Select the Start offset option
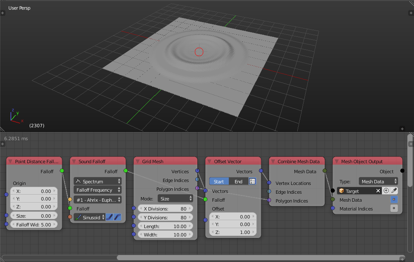 click(219, 181)
